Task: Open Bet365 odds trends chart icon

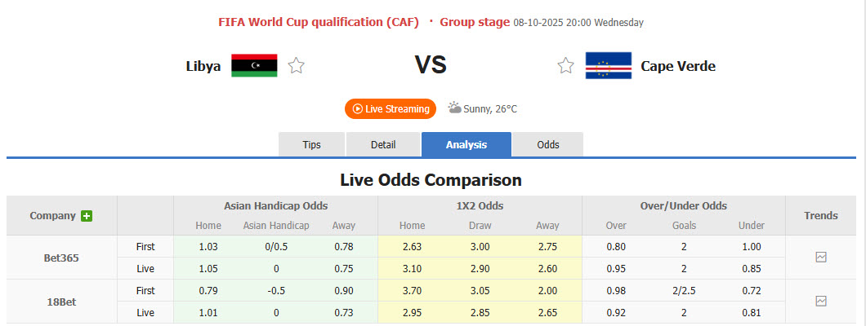Action: [x=821, y=257]
